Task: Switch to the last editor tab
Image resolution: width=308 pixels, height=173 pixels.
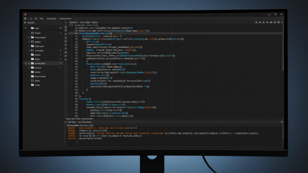Action: tap(95, 22)
